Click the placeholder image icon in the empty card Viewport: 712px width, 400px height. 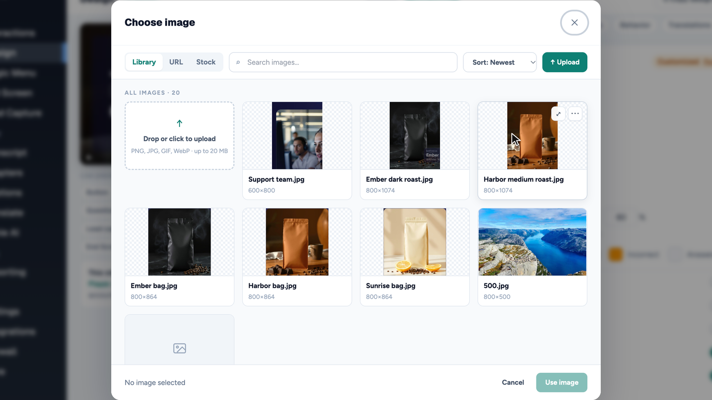point(179,349)
